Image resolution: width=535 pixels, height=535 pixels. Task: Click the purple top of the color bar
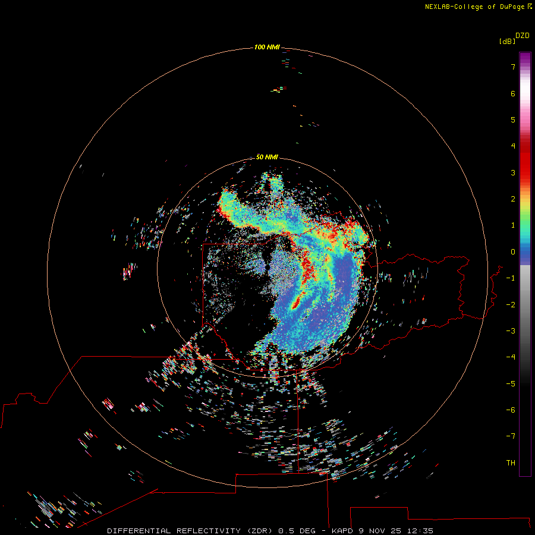[x=525, y=57]
